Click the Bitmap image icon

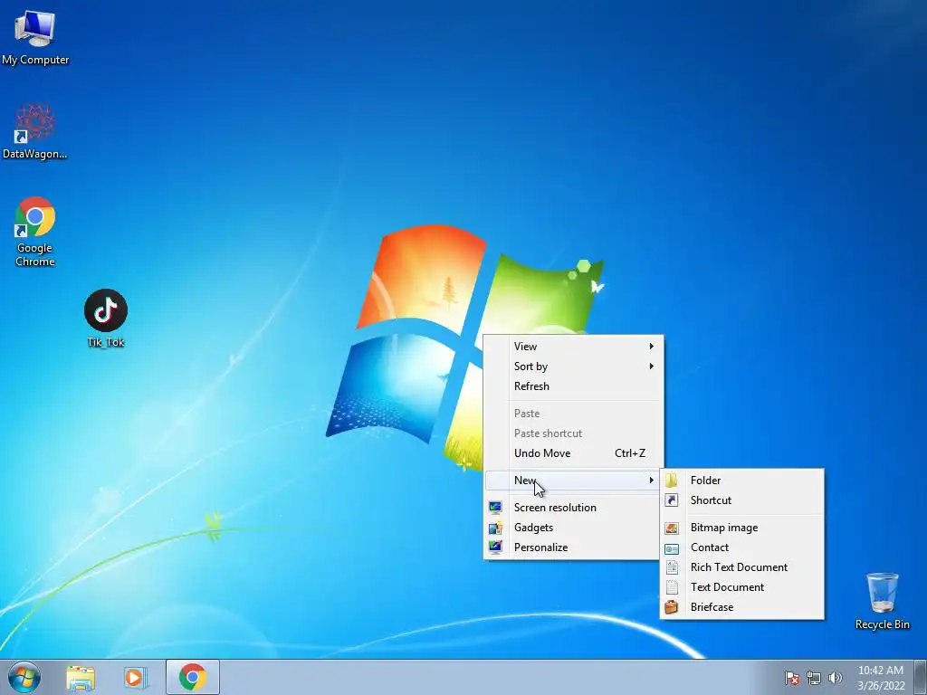tap(672, 528)
